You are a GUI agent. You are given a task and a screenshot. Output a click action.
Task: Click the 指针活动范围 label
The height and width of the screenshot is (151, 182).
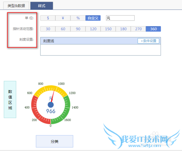[x=23, y=29]
